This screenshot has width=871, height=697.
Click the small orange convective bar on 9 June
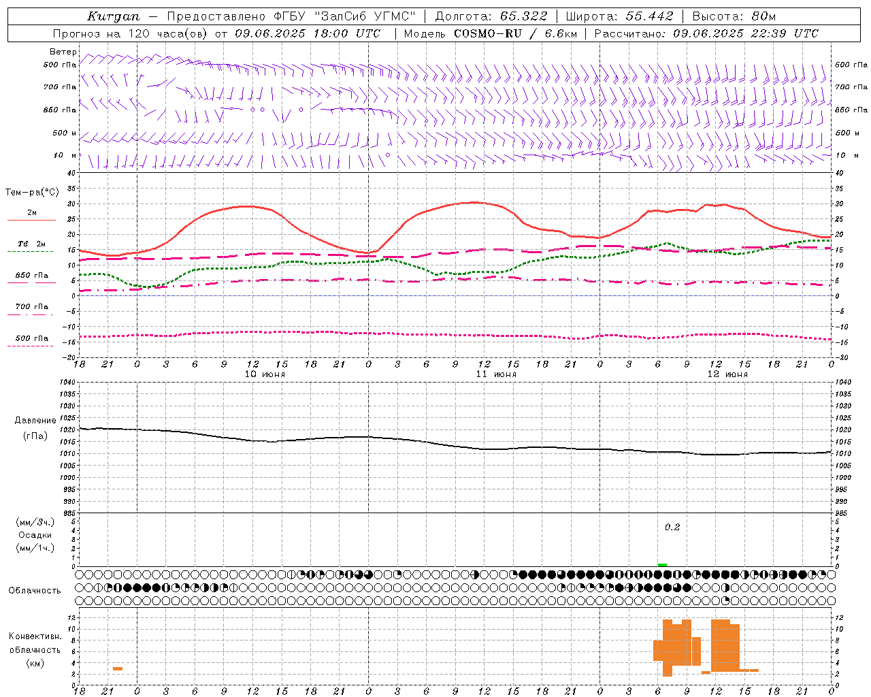(x=118, y=669)
